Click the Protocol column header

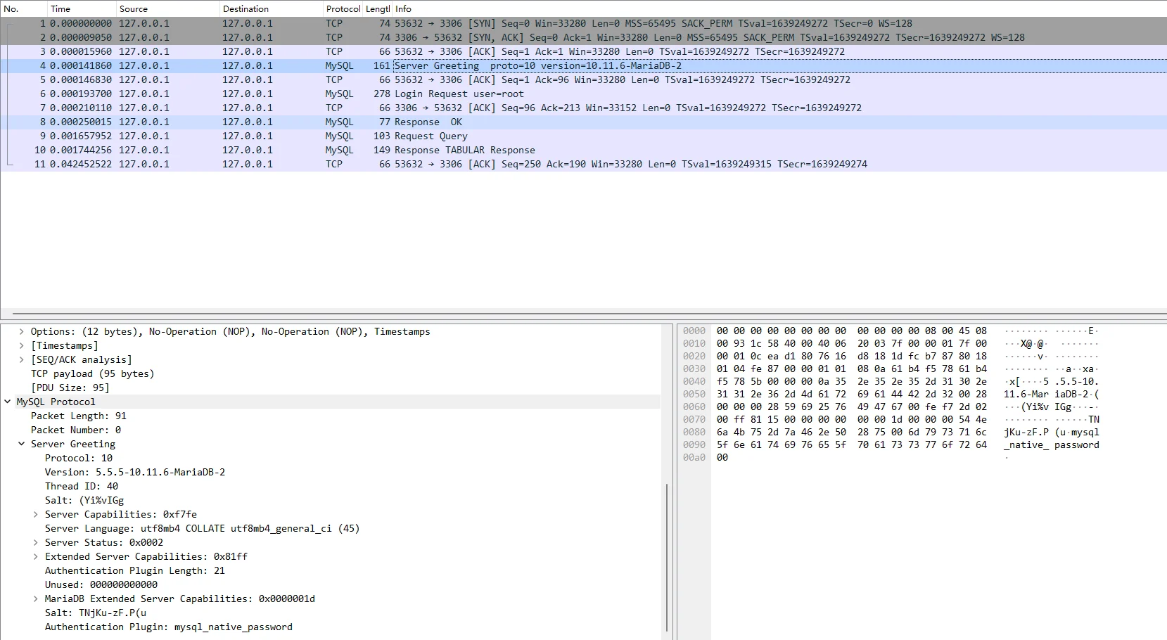click(343, 9)
